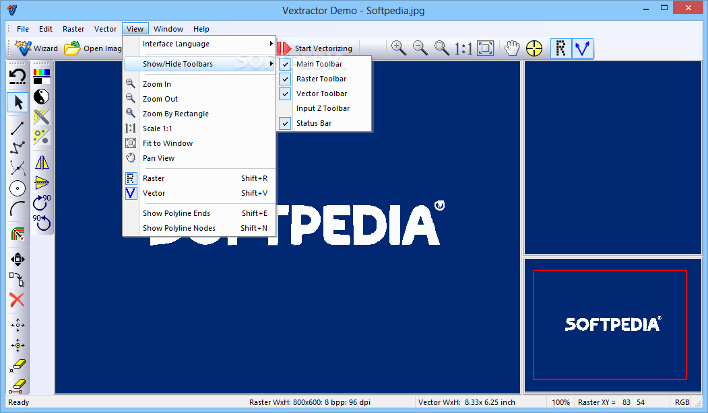The height and width of the screenshot is (413, 708).
Task: Select the line drawing tool
Action: [x=18, y=128]
